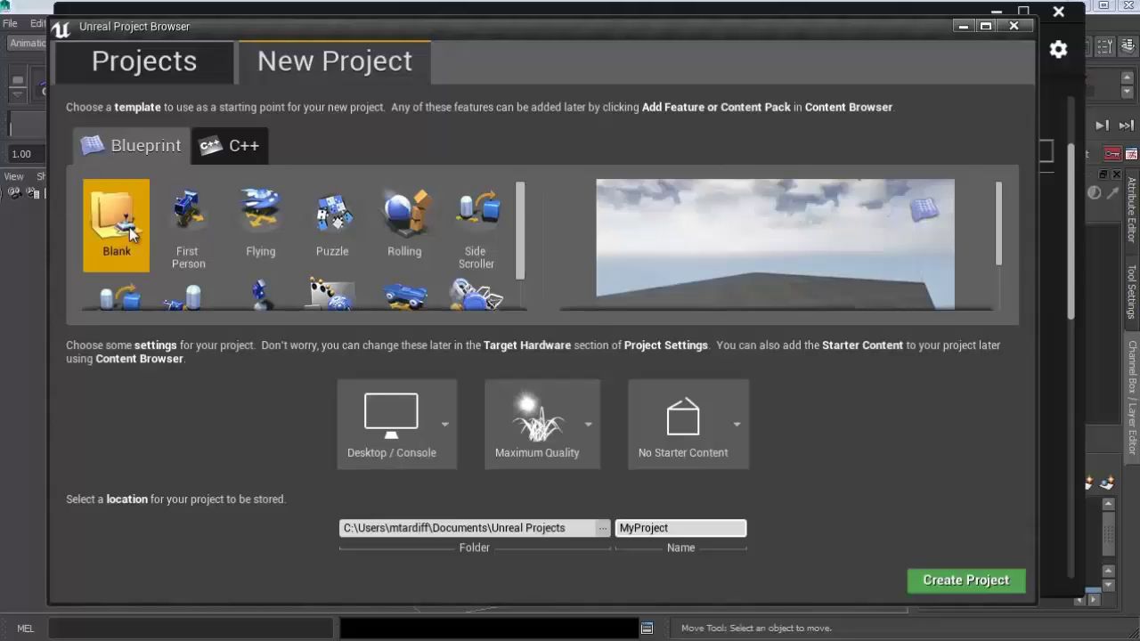Click Maya's step forward playback button
The width and height of the screenshot is (1140, 641).
[1103, 126]
